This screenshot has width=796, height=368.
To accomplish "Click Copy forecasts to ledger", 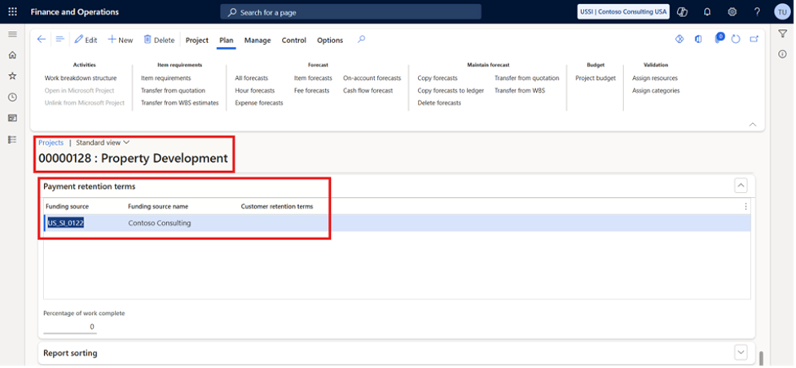I will click(451, 90).
